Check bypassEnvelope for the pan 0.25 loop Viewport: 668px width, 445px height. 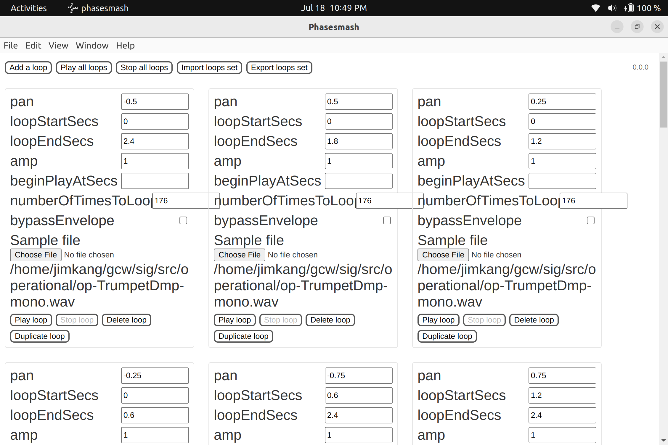591,220
